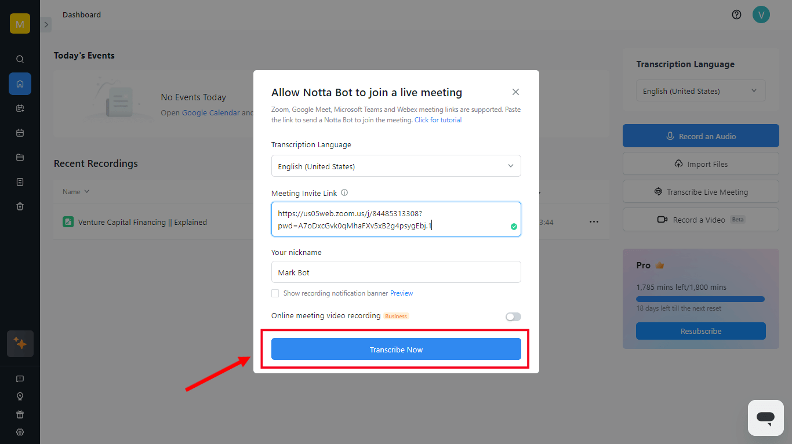Click the green file icon of Venture Capital recording

(x=68, y=221)
